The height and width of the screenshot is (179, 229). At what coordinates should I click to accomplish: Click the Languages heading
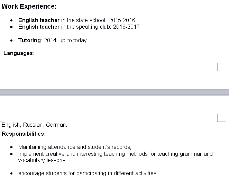pyautogui.click(x=19, y=53)
